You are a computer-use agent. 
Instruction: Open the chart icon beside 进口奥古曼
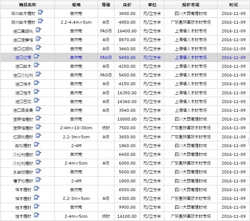(x=38, y=110)
